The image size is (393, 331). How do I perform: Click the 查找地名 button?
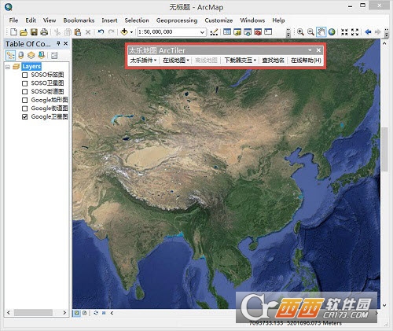tap(273, 61)
